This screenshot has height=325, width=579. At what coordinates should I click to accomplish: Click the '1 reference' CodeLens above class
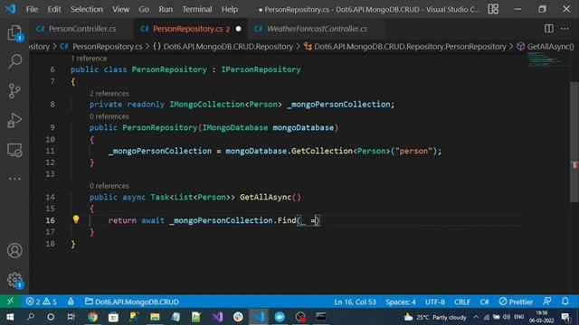click(x=89, y=58)
